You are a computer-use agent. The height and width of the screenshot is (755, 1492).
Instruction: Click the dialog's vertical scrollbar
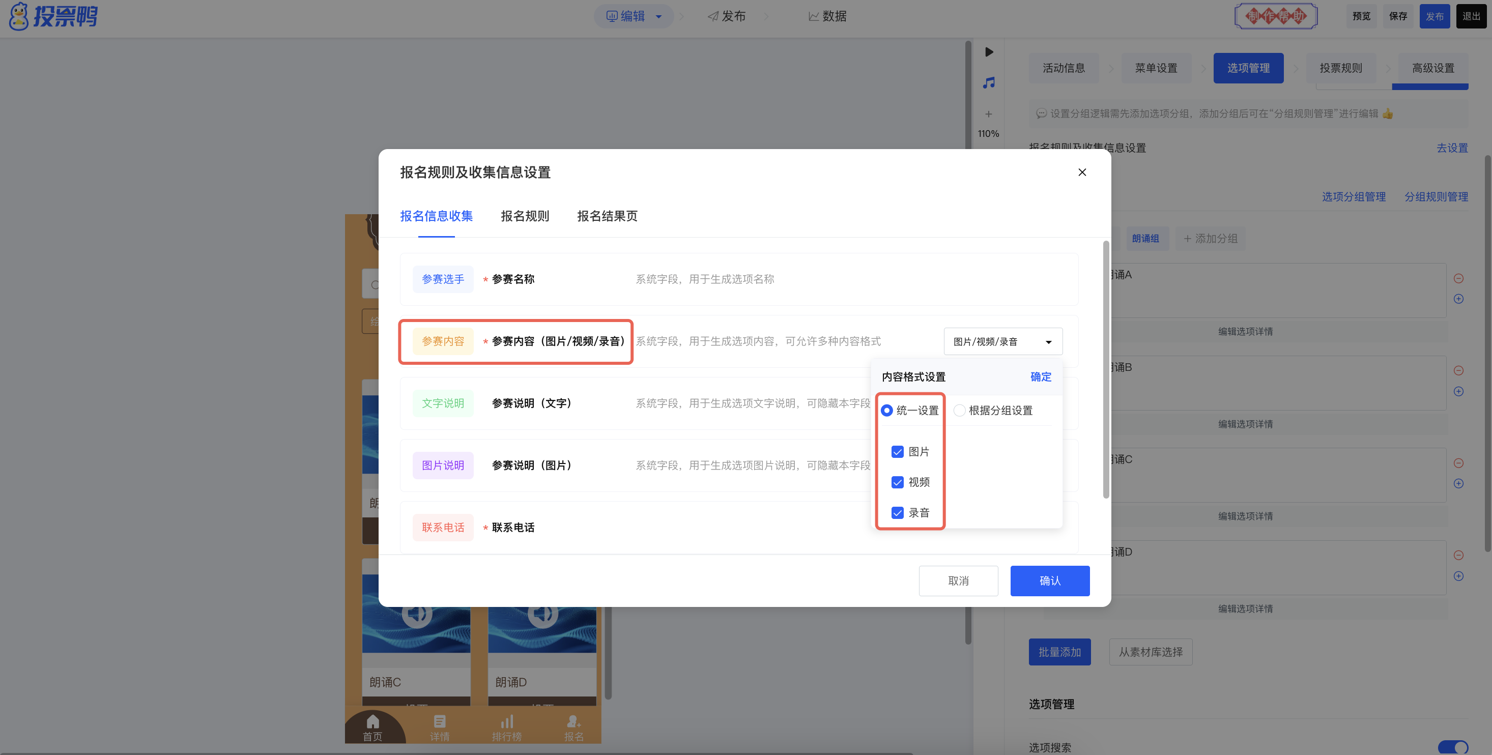pos(1106,369)
